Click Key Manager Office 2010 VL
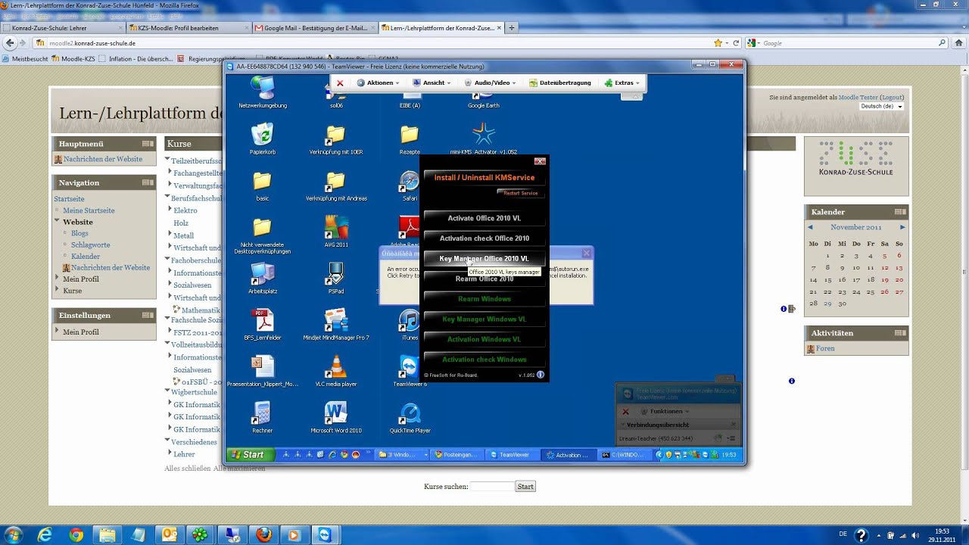The image size is (969, 545). (x=484, y=259)
